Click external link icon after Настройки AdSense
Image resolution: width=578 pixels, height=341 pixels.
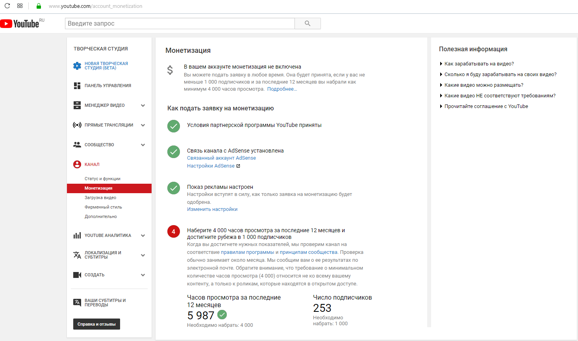coord(238,166)
